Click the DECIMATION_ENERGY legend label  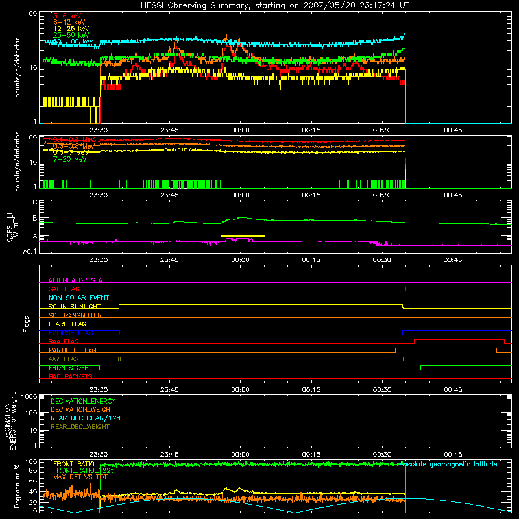click(x=83, y=401)
